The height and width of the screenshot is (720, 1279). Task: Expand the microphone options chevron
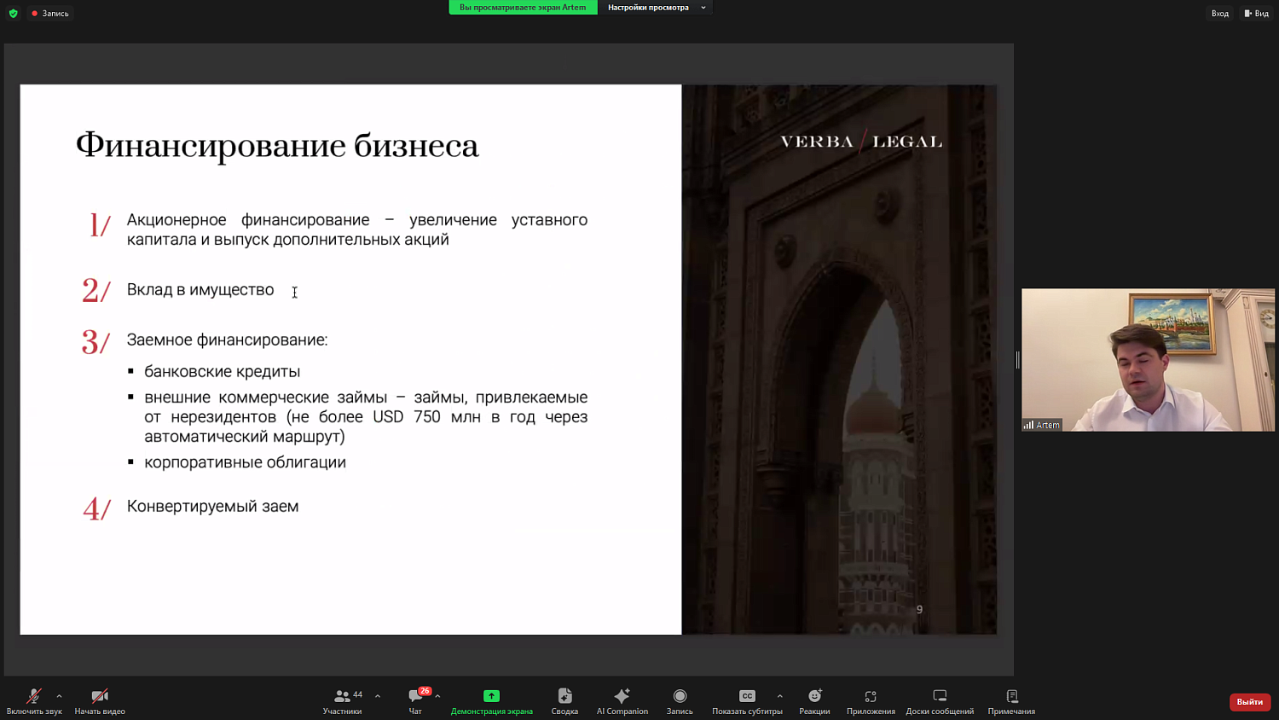58,695
